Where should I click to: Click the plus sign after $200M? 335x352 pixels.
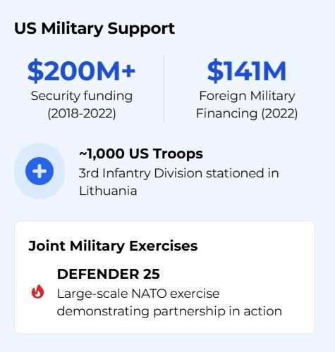[x=128, y=70]
